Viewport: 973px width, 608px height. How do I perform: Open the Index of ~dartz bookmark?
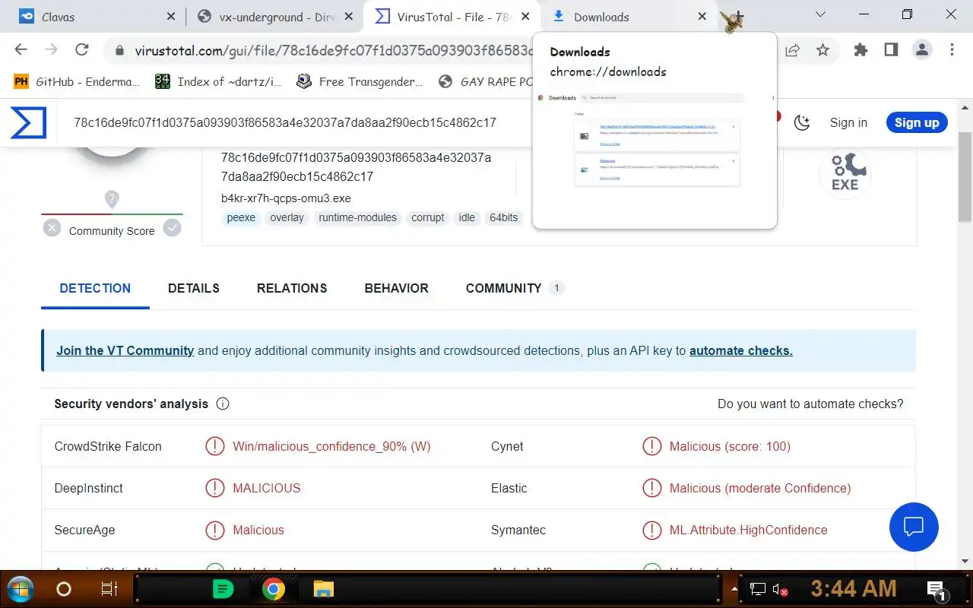[x=219, y=81]
